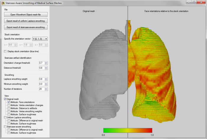Image resolution: width=207 pixels, height=139 pixels.
Task: Maximize the application window
Action: (194, 2)
